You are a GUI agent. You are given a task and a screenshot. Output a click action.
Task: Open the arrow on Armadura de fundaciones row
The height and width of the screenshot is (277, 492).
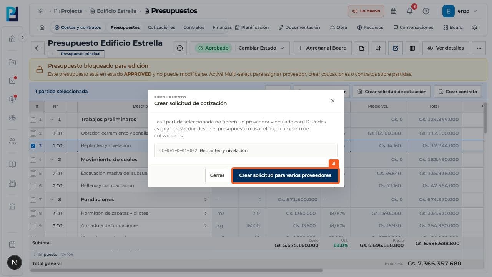205,226
